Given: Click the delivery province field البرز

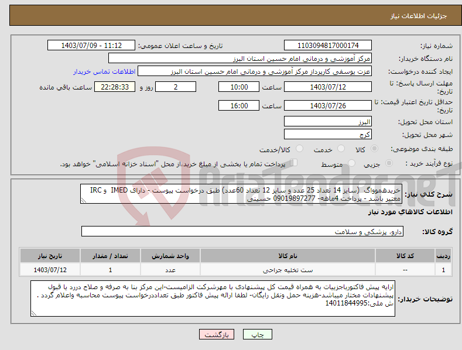Looking at the screenshot, I should (x=328, y=121).
